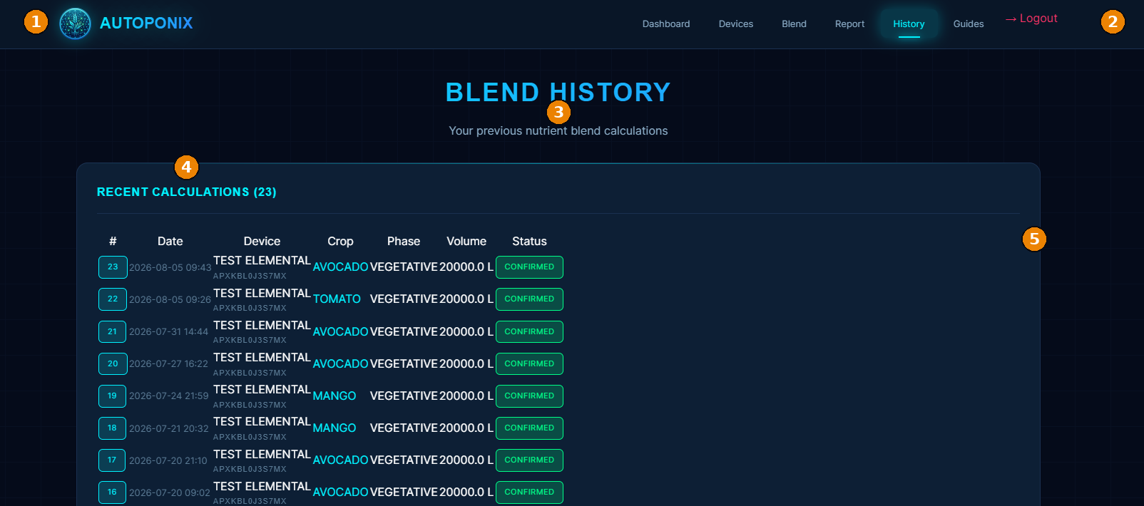The width and height of the screenshot is (1144, 506).
Task: Click the date 2026-07-31 14:44
Action: click(x=169, y=331)
